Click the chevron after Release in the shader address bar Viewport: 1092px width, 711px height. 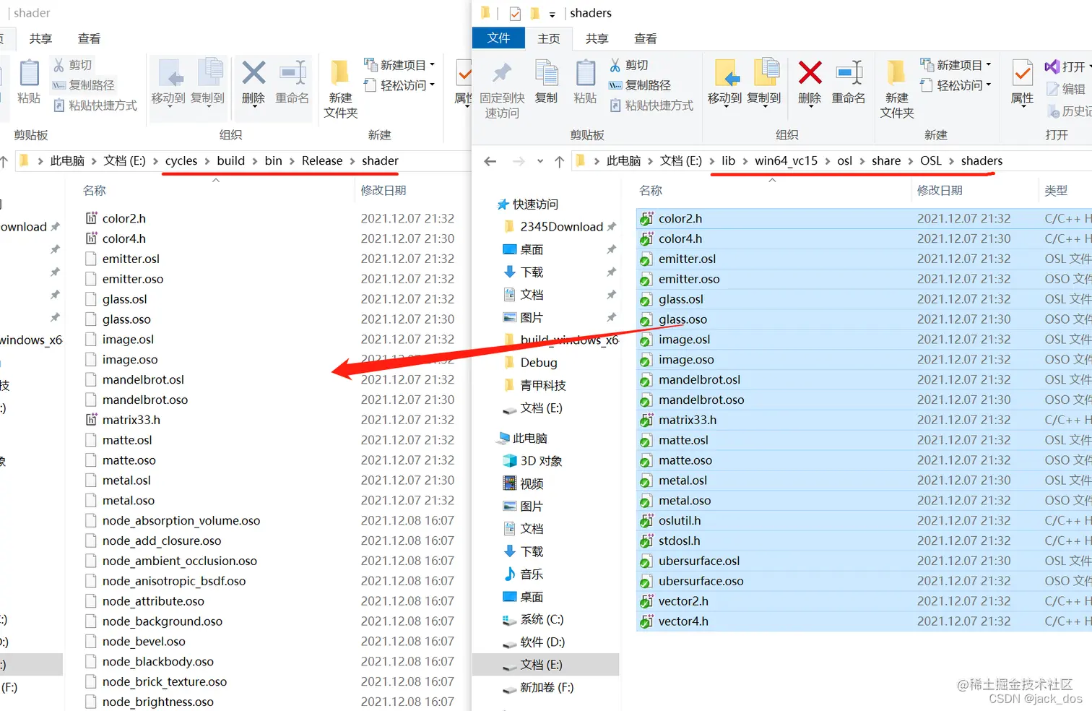(352, 161)
